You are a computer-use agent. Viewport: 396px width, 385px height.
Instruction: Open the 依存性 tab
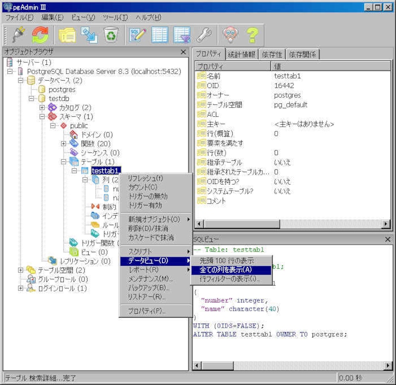point(272,54)
